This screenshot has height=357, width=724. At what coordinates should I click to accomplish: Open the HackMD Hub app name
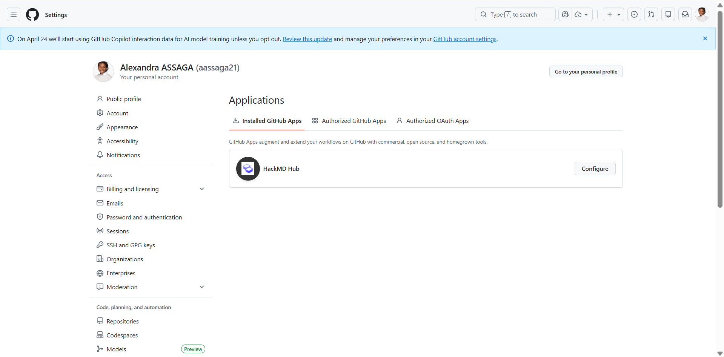click(281, 169)
